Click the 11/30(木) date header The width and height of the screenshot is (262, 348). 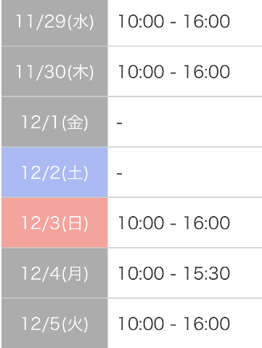(x=54, y=72)
